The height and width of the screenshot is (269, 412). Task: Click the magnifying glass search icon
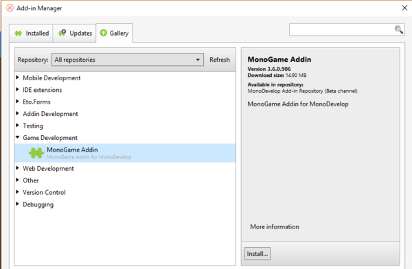click(398, 30)
